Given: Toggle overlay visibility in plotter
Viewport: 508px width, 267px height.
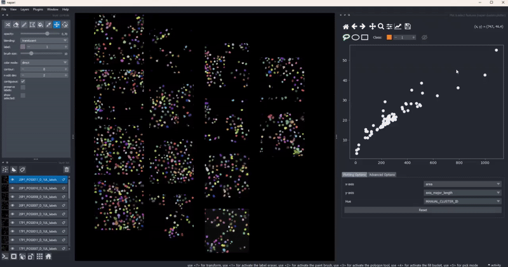Looking at the screenshot, I should 424,37.
